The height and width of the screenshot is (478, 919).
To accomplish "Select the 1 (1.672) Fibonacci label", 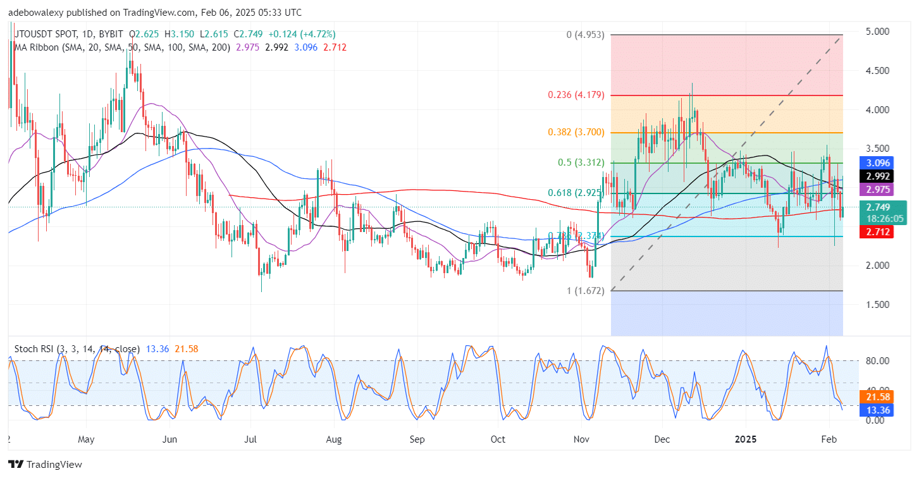I will [586, 291].
